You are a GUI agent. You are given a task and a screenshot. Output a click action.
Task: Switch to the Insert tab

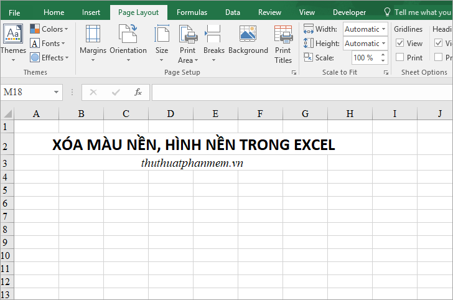coord(91,12)
